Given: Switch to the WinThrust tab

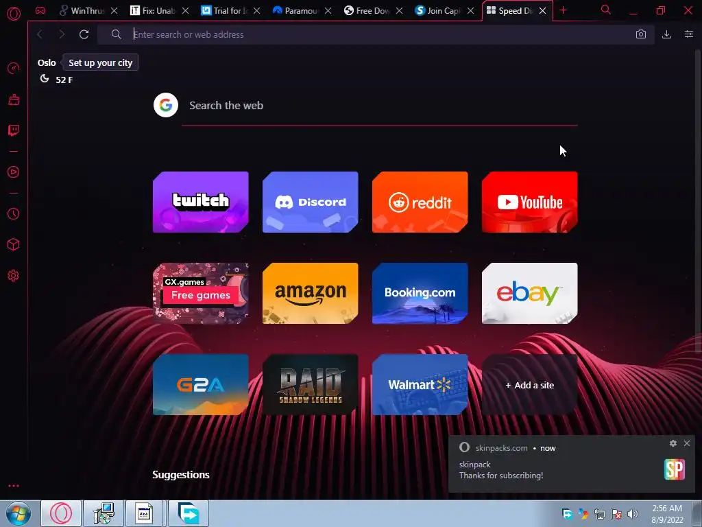Looking at the screenshot, I should (x=82, y=11).
